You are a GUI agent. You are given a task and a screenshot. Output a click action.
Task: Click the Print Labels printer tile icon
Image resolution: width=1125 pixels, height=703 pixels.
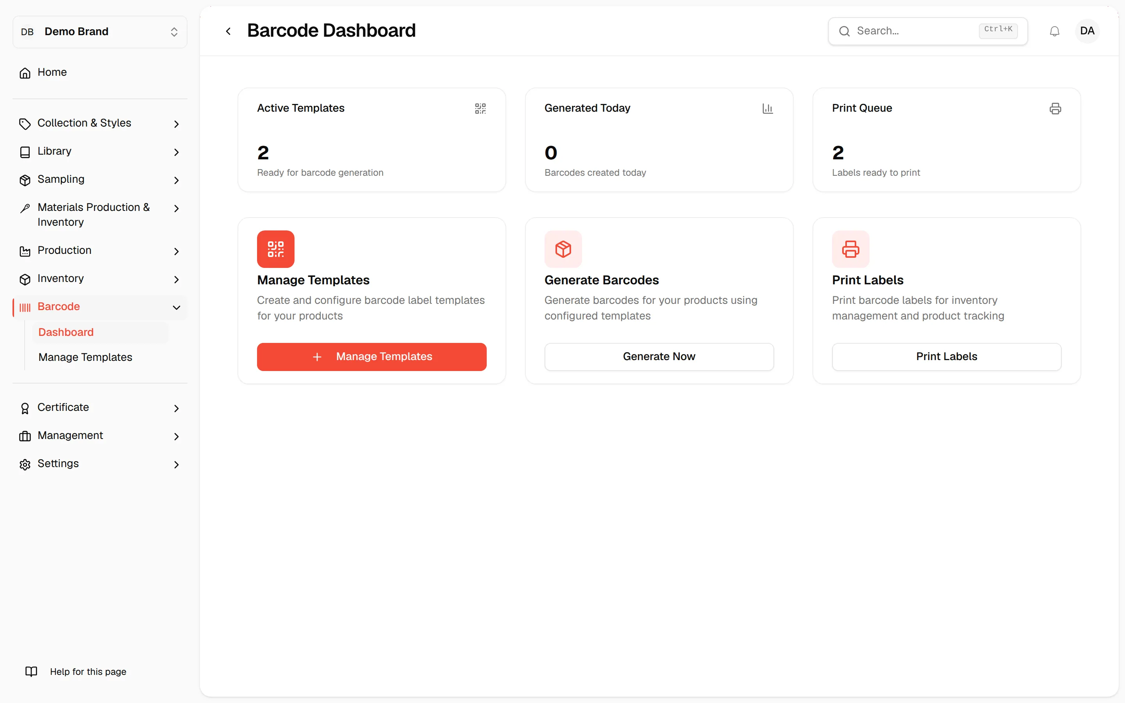point(850,249)
